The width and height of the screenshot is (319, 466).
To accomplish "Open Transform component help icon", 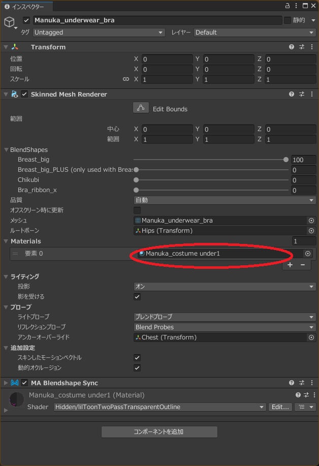I will 292,47.
